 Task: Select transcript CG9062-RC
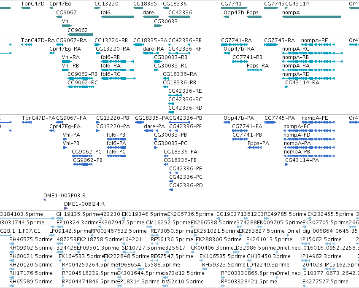tap(82, 82)
